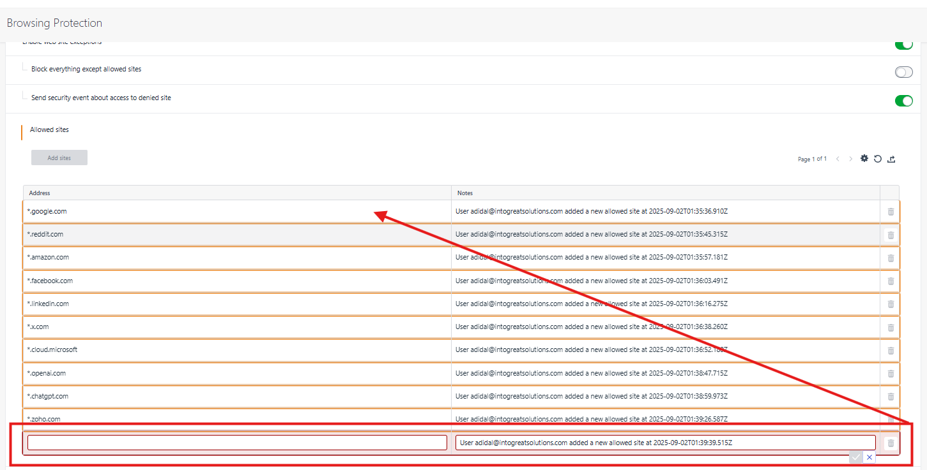The width and height of the screenshot is (927, 470).
Task: Click the Browsing Protection page title
Action: click(54, 23)
